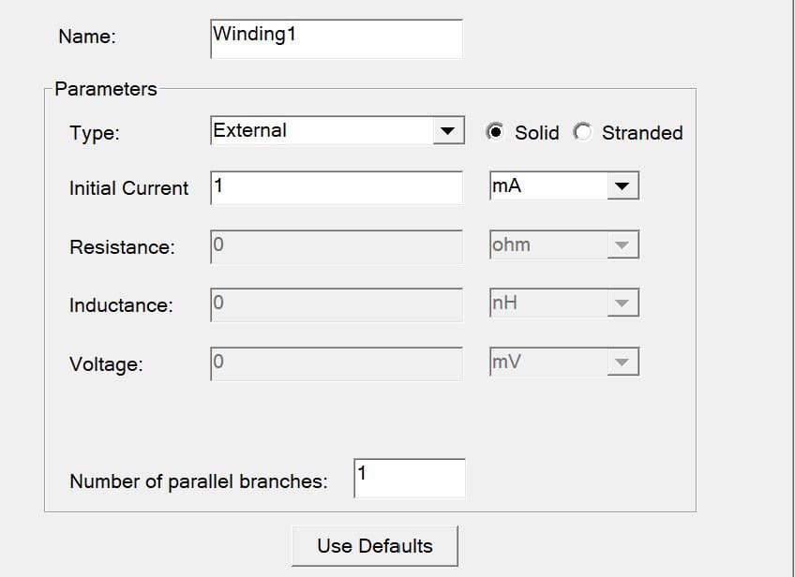Click the Name field containing Winding1
Image resolution: width=795 pixels, height=577 pixels.
pos(337,38)
